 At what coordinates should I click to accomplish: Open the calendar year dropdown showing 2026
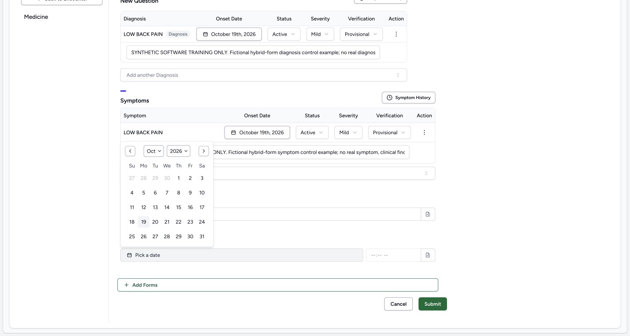pos(179,151)
